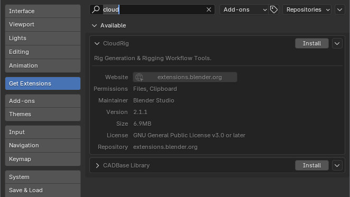This screenshot has width=350, height=197.
Task: Click the Repository value extensions.blender.org
Action: pyautogui.click(x=165, y=147)
